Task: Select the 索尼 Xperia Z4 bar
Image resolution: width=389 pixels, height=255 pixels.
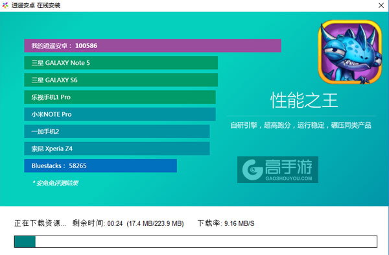Action: tap(117, 149)
